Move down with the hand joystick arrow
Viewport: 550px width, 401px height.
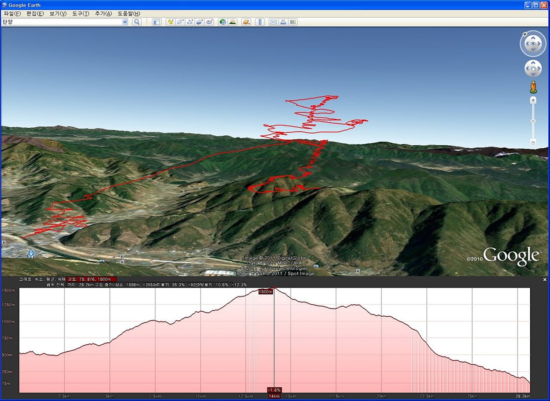pyautogui.click(x=533, y=73)
